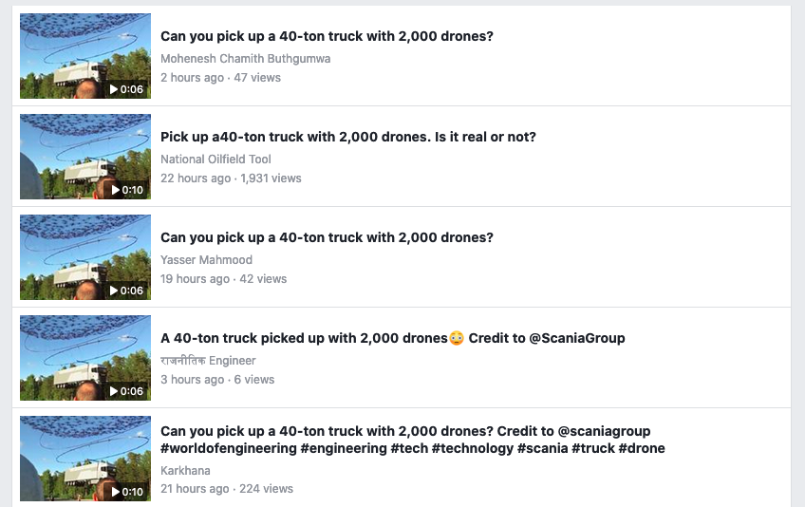The width and height of the screenshot is (805, 507).
Task: Open 'A 40-ton truck picked up' title link
Action: 393,339
